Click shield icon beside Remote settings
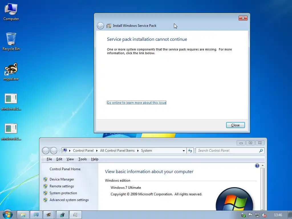This screenshot has height=219, width=292. coord(45,186)
